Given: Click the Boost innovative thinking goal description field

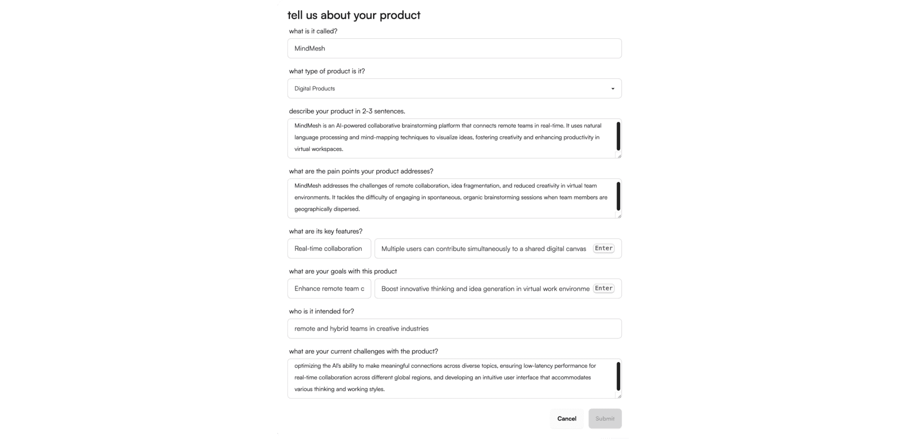Looking at the screenshot, I should pos(485,289).
